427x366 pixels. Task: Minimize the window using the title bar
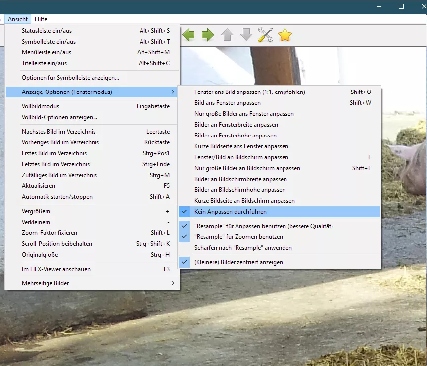point(379,6)
